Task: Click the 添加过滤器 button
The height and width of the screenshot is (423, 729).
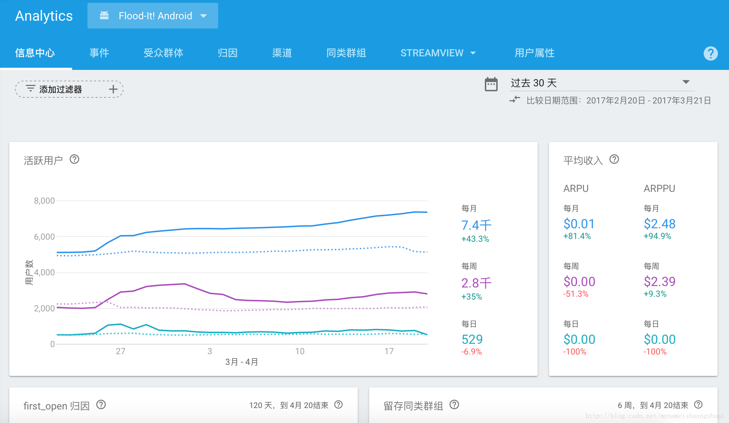Action: point(61,89)
